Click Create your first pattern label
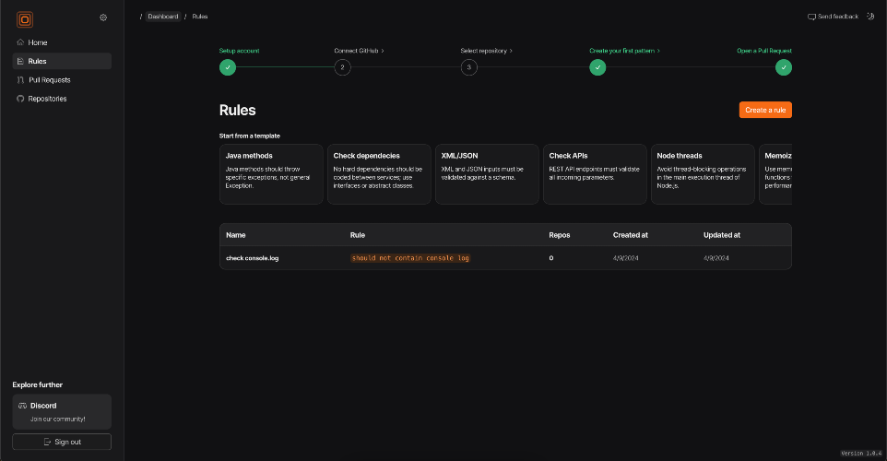The image size is (887, 461). (x=624, y=51)
